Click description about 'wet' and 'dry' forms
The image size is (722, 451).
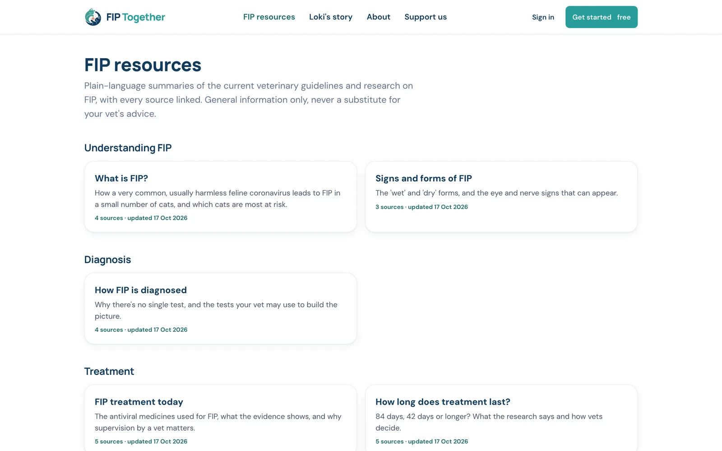(496, 193)
